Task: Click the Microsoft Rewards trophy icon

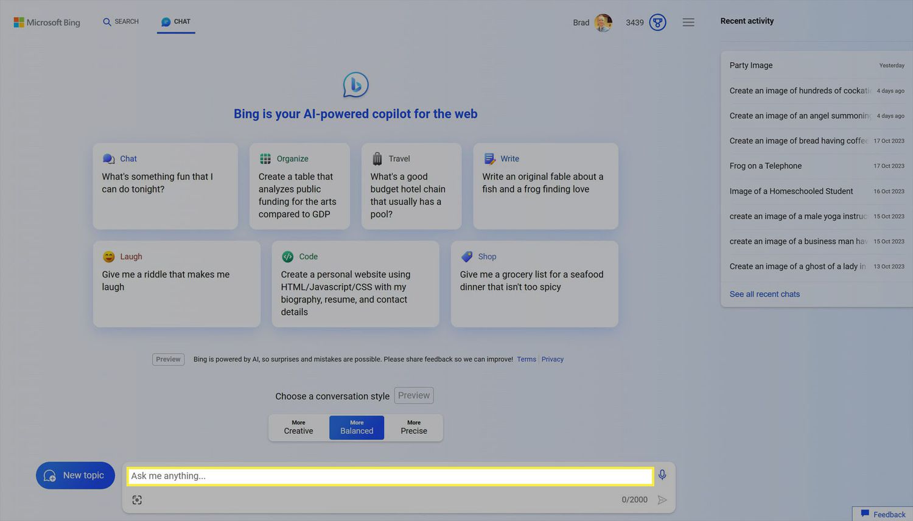Action: click(657, 23)
